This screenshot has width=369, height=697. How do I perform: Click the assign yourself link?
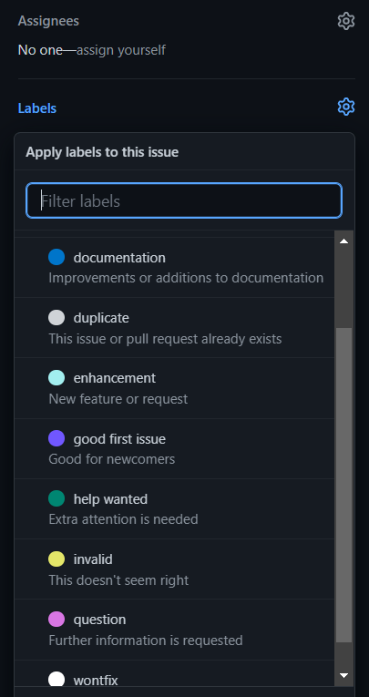[121, 50]
